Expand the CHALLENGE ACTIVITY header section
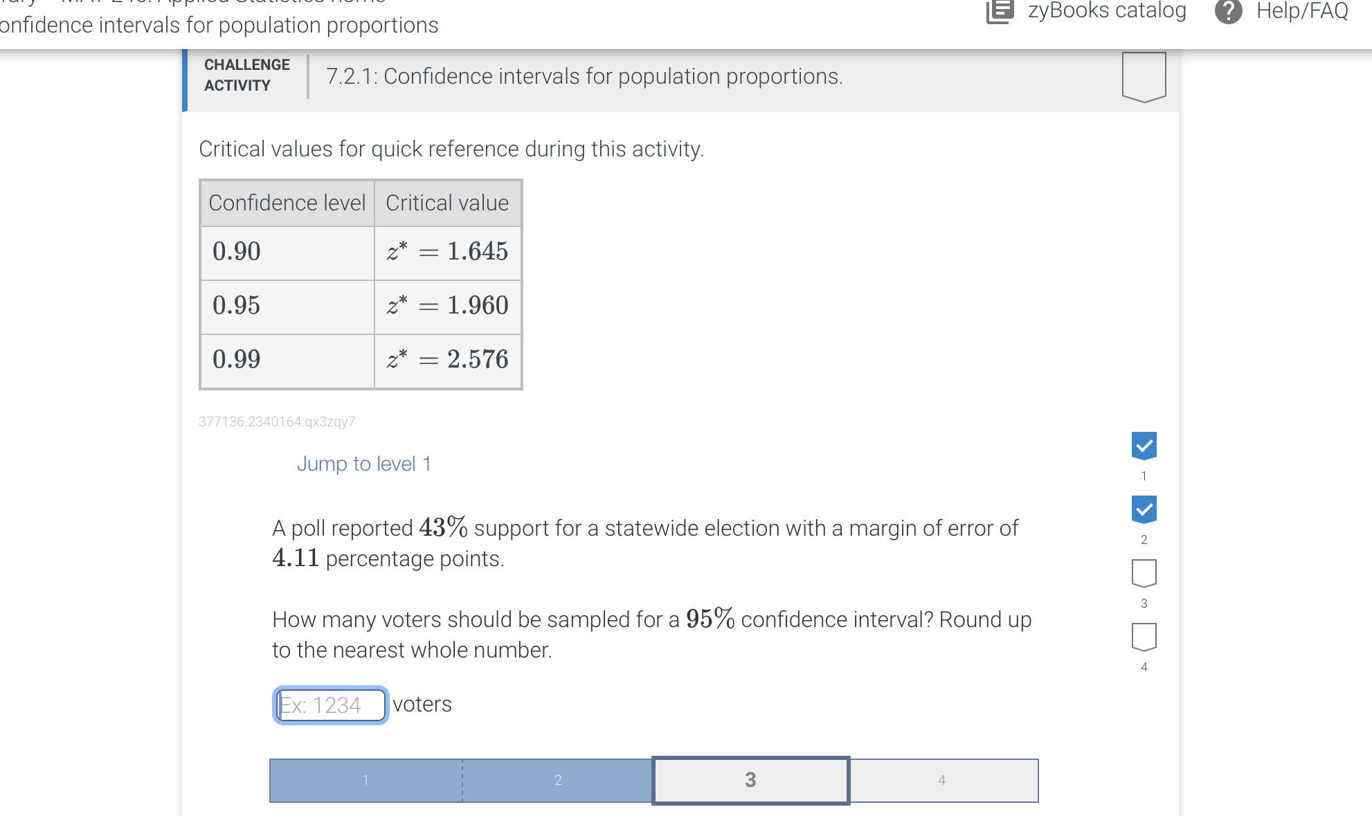This screenshot has height=816, width=1372. [246, 75]
